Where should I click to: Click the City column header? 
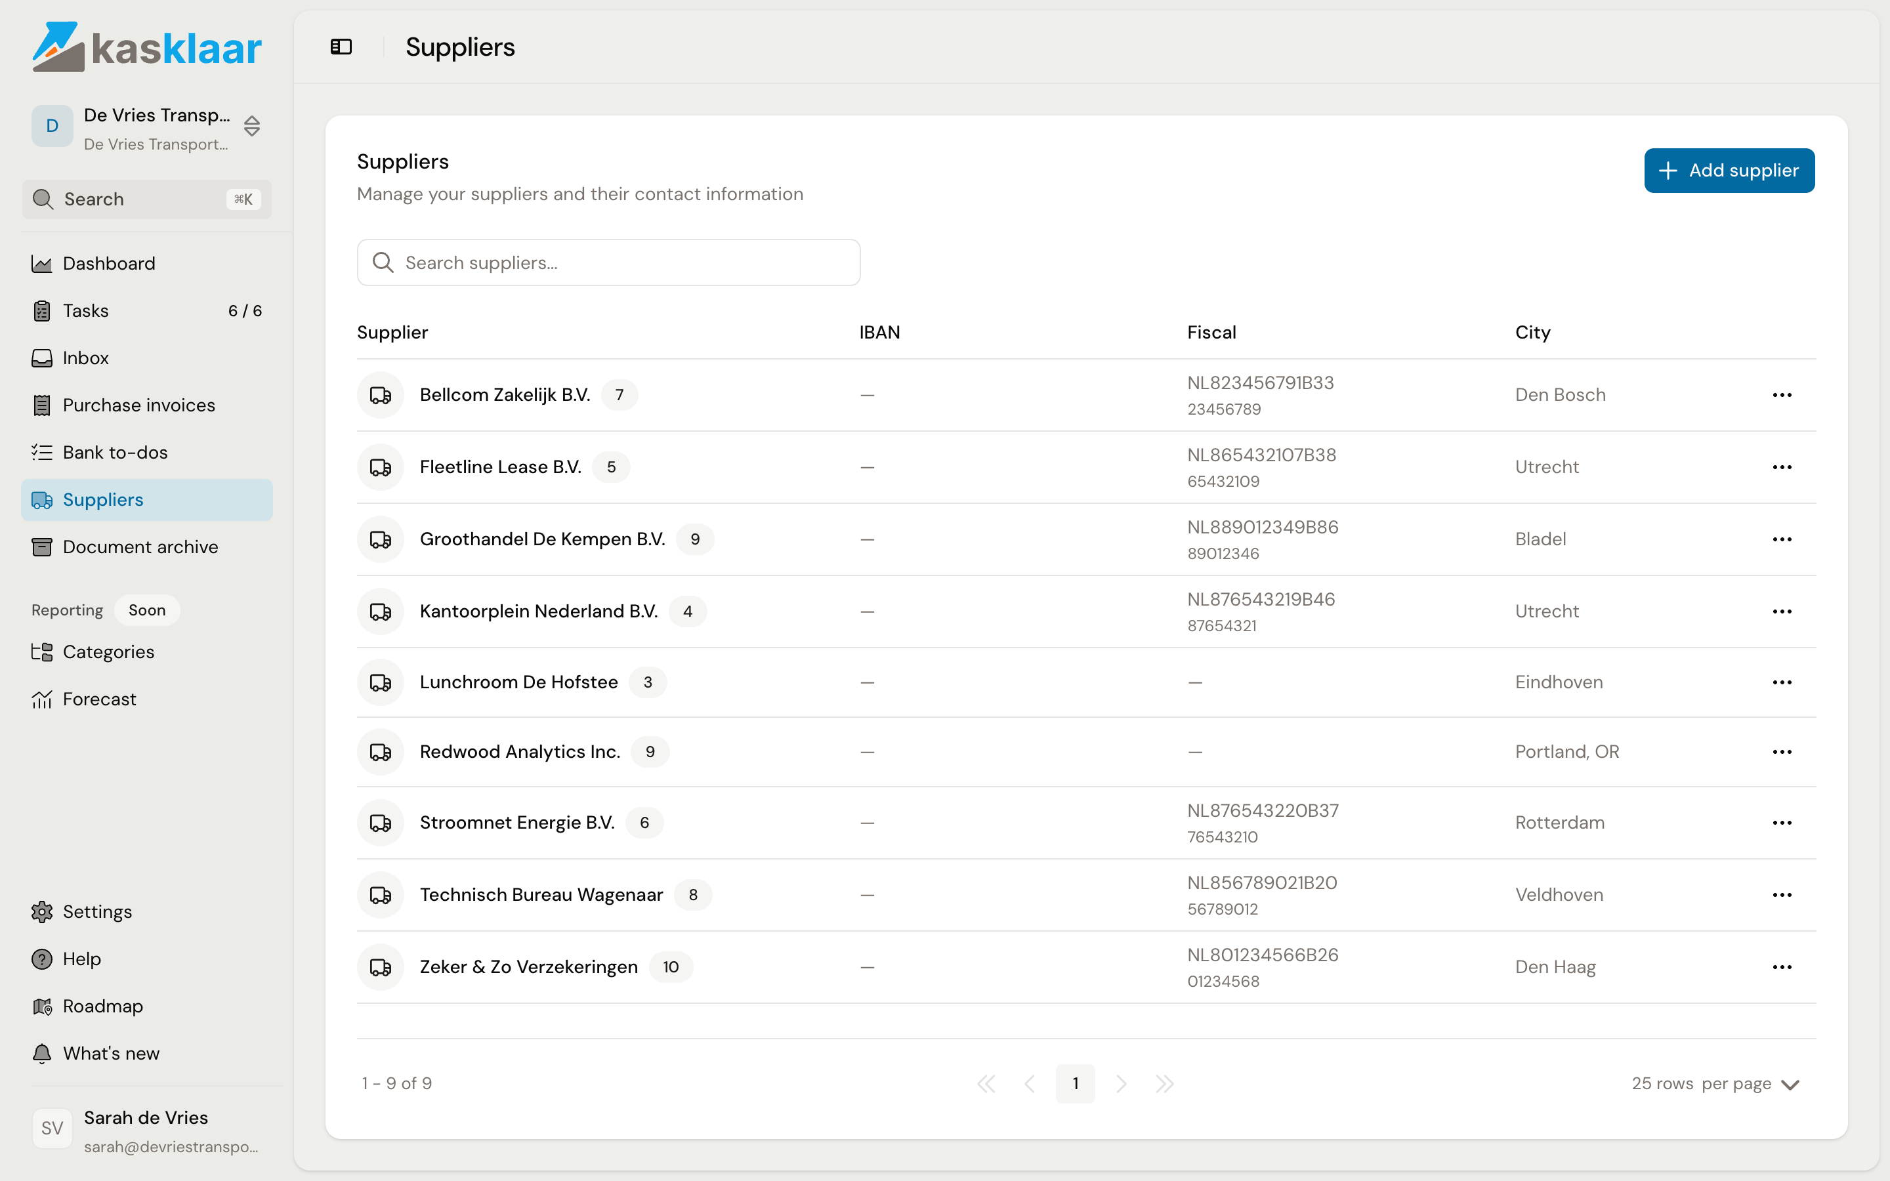[x=1532, y=333]
